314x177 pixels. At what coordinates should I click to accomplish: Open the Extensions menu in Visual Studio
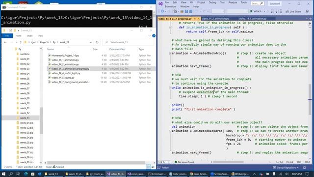coord(171,6)
